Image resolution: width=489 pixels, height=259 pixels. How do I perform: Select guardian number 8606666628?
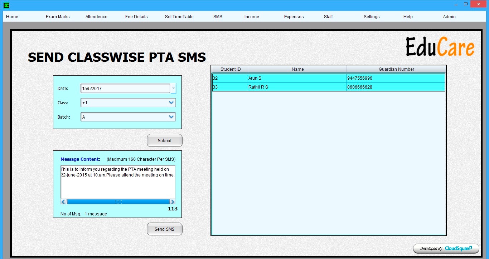396,87
